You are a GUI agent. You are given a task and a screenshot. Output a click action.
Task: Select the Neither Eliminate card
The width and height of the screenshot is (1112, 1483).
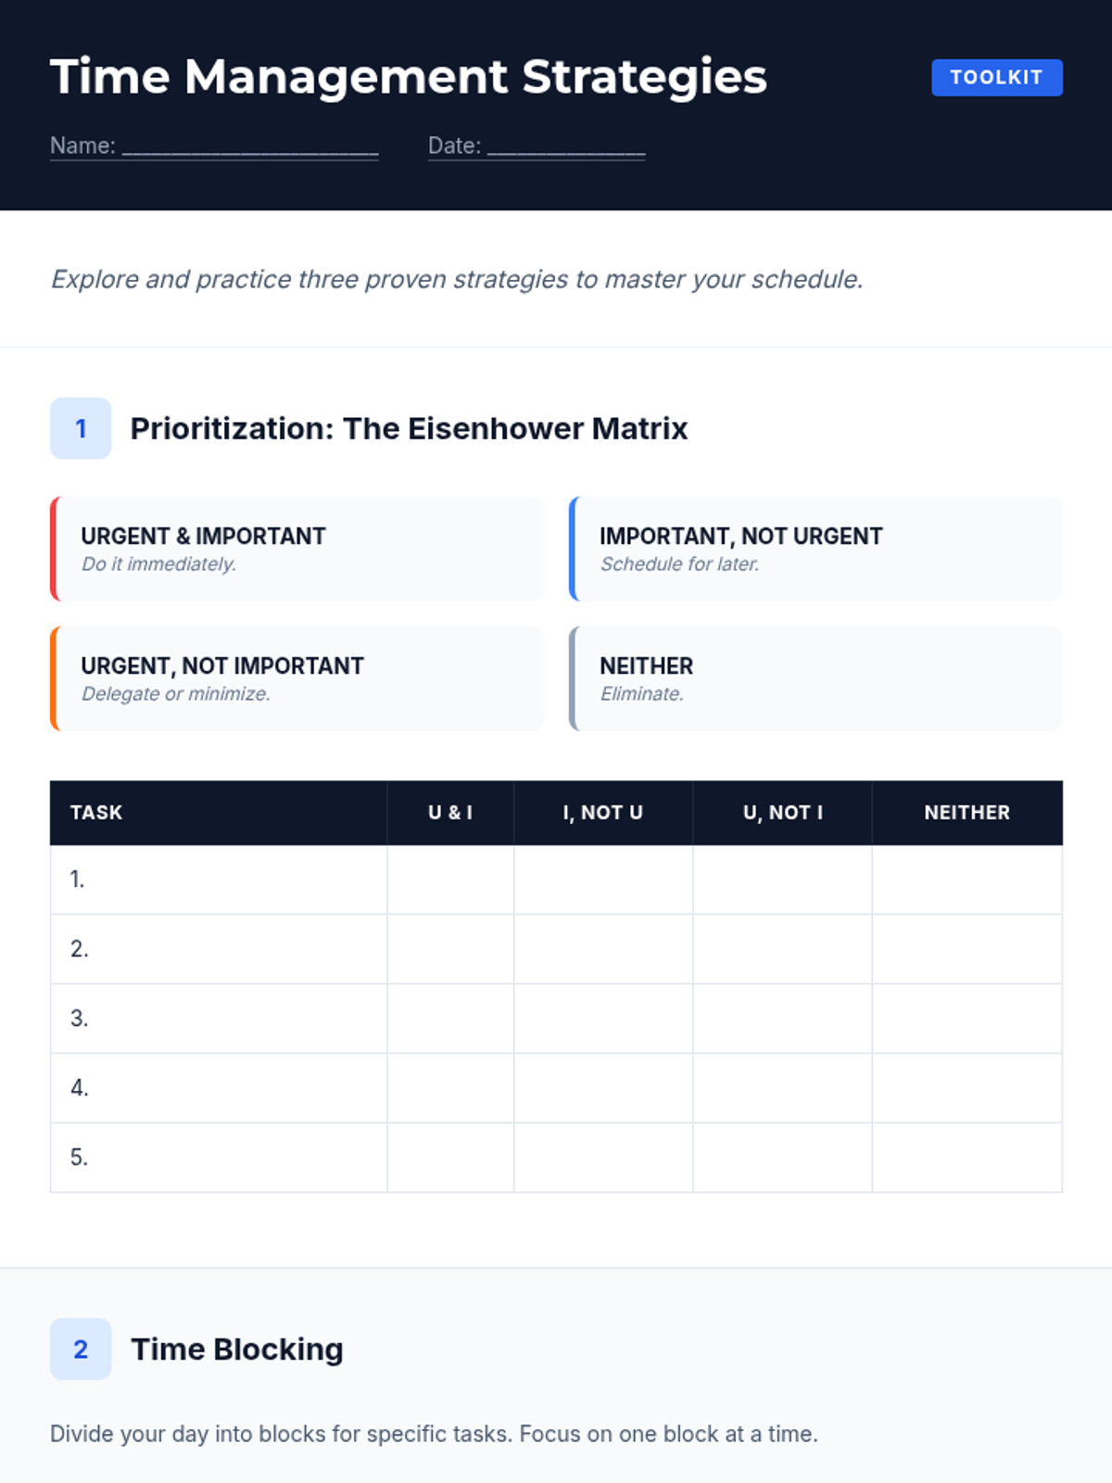[815, 678]
